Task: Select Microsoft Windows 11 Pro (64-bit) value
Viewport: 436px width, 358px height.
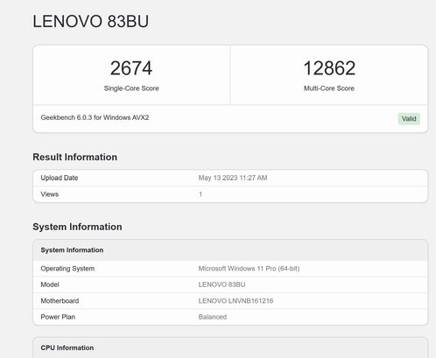Action: 249,269
